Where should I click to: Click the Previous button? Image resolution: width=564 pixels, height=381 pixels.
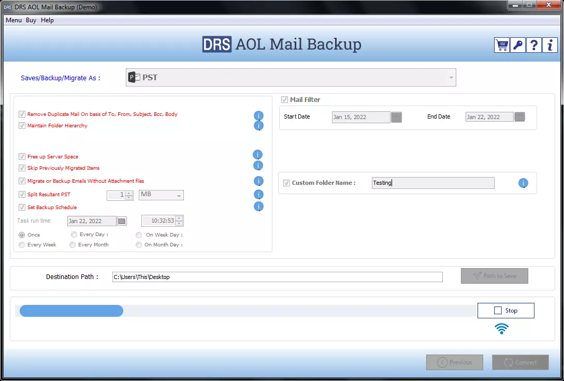[455, 362]
